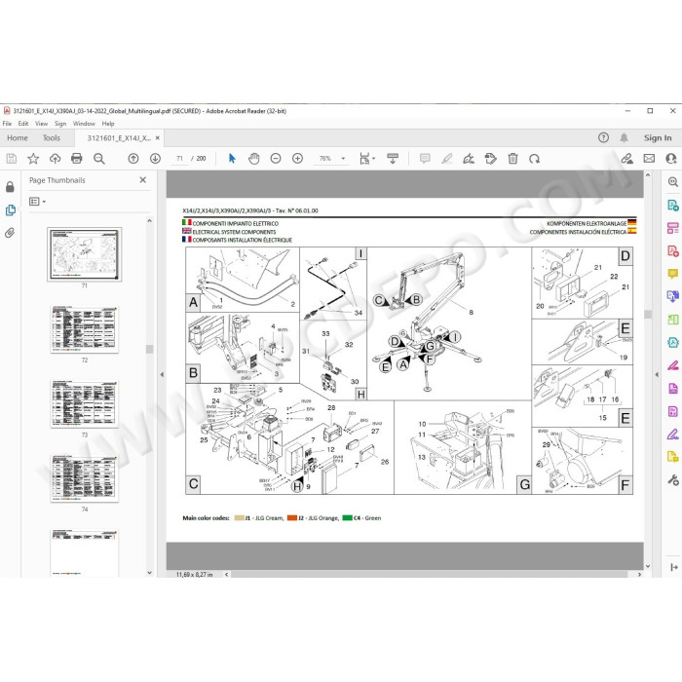
Task: Activate the hand pan tool
Action: pos(253,159)
